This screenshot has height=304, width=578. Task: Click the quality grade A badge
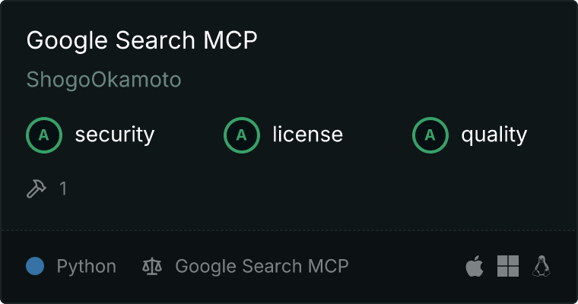click(430, 135)
